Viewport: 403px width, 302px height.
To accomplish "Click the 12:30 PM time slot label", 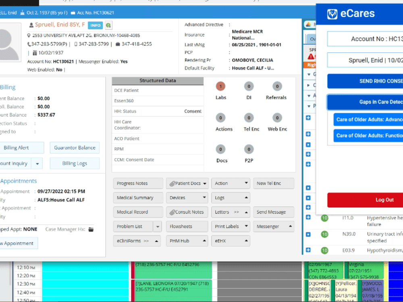I will (26, 284).
